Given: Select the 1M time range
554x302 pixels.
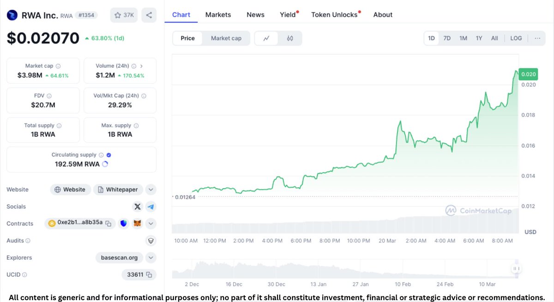Looking at the screenshot, I should 463,38.
